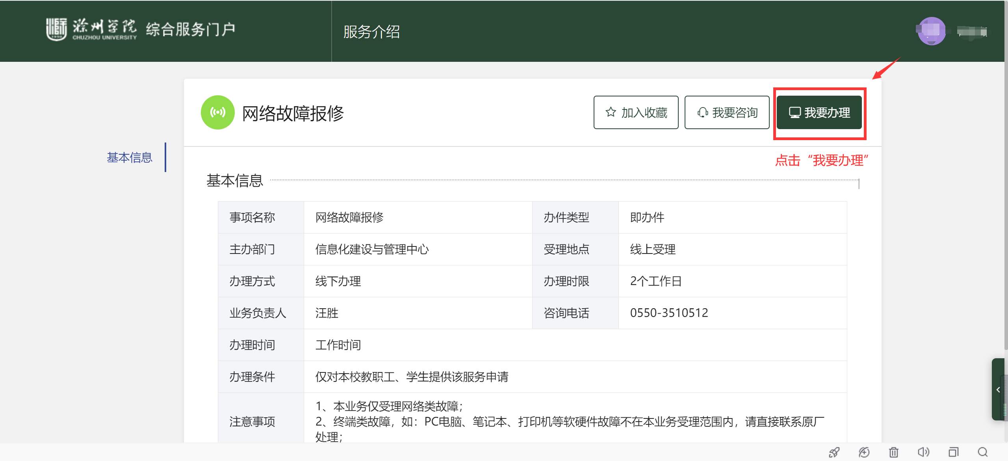Click the magnifier search icon in bottom bar

[x=983, y=452]
